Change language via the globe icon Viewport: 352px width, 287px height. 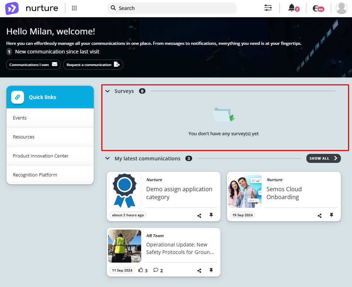point(316,8)
